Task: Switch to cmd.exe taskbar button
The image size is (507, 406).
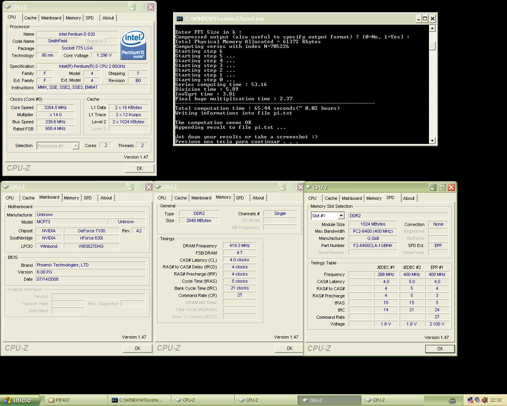Action: pos(139,400)
